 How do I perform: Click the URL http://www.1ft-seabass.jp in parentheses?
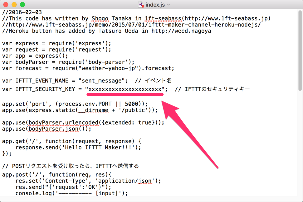[226, 19]
